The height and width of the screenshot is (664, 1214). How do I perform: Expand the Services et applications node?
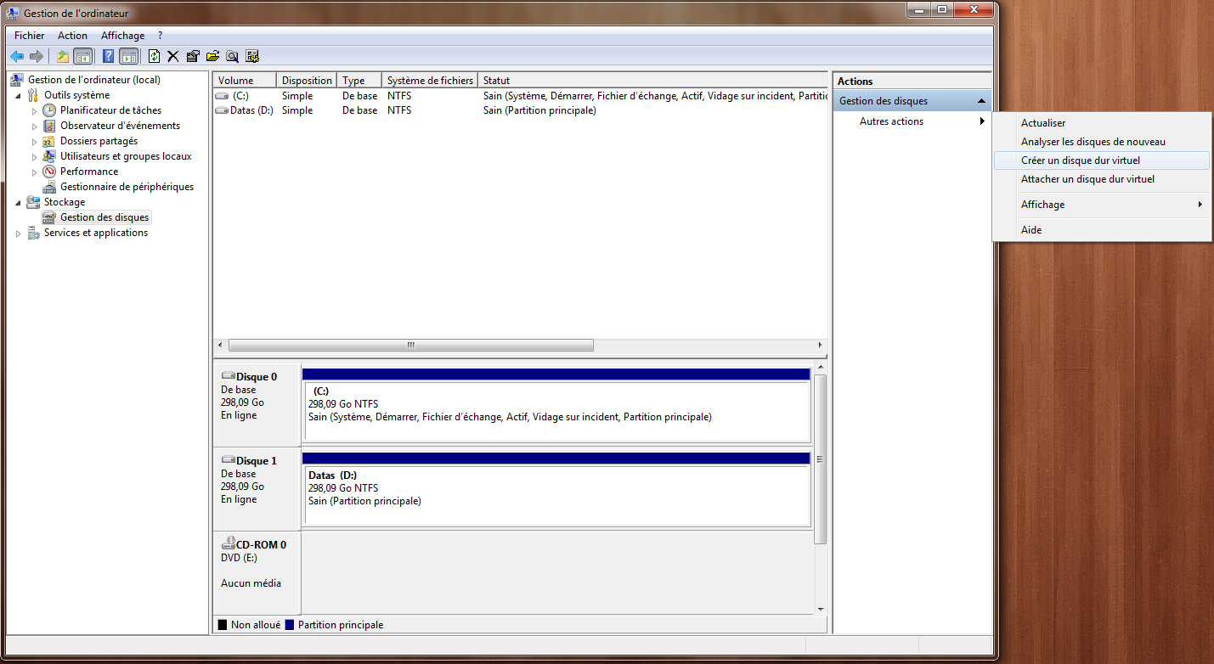tap(19, 234)
